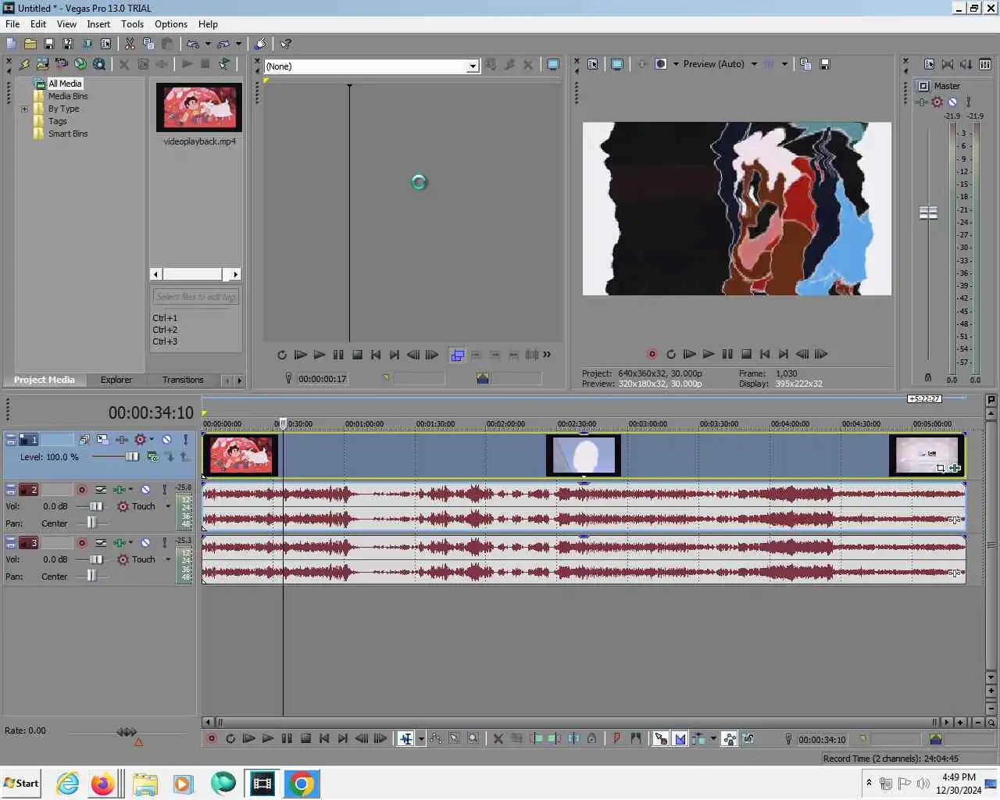Click the Lock padlock icon in timeline toolbar
The image size is (1000, 800).
click(x=592, y=738)
